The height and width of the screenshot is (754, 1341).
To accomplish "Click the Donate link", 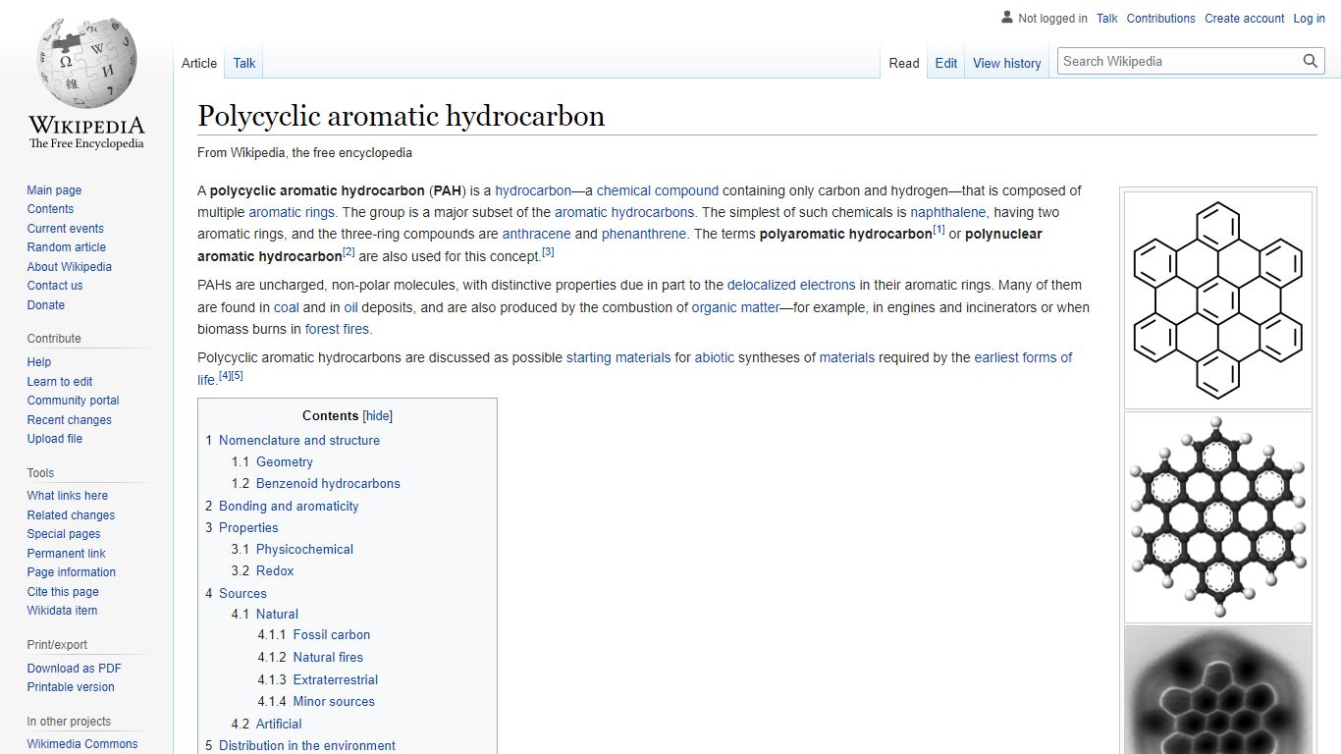I will point(46,305).
